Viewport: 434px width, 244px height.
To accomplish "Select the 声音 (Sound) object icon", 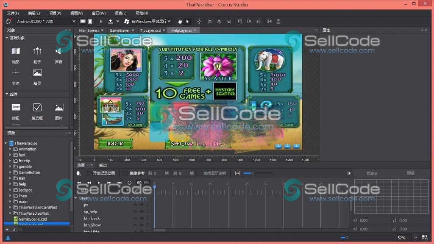I will click(x=58, y=52).
